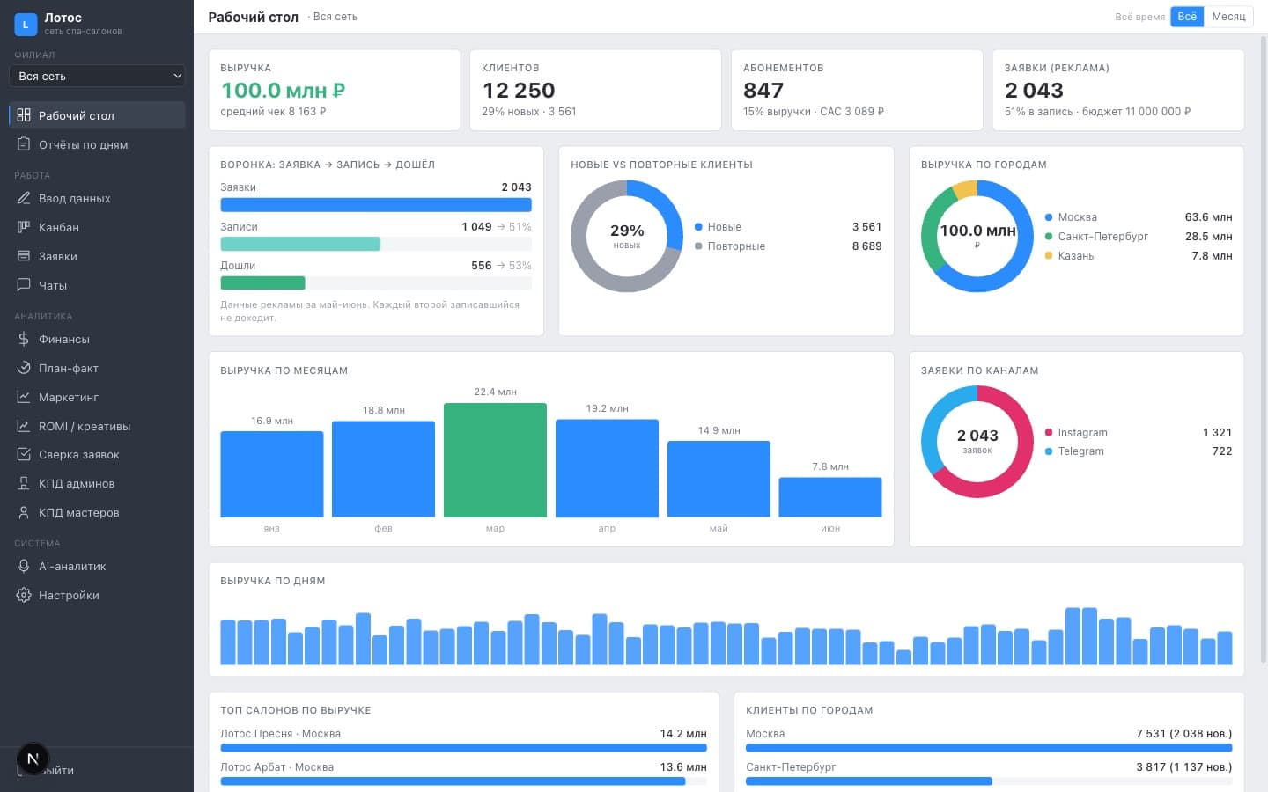The height and width of the screenshot is (792, 1268).
Task: Click the Сверка заявок checkmark icon
Action: [24, 454]
